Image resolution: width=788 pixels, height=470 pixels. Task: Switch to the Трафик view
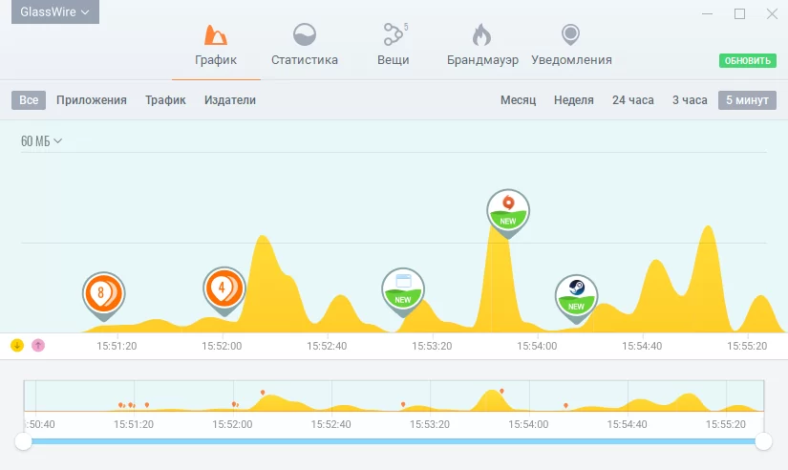tap(165, 100)
